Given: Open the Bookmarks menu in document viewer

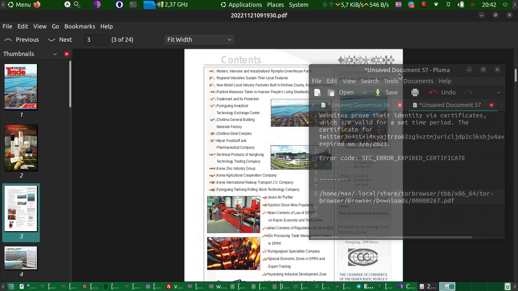Looking at the screenshot, I should (x=80, y=27).
